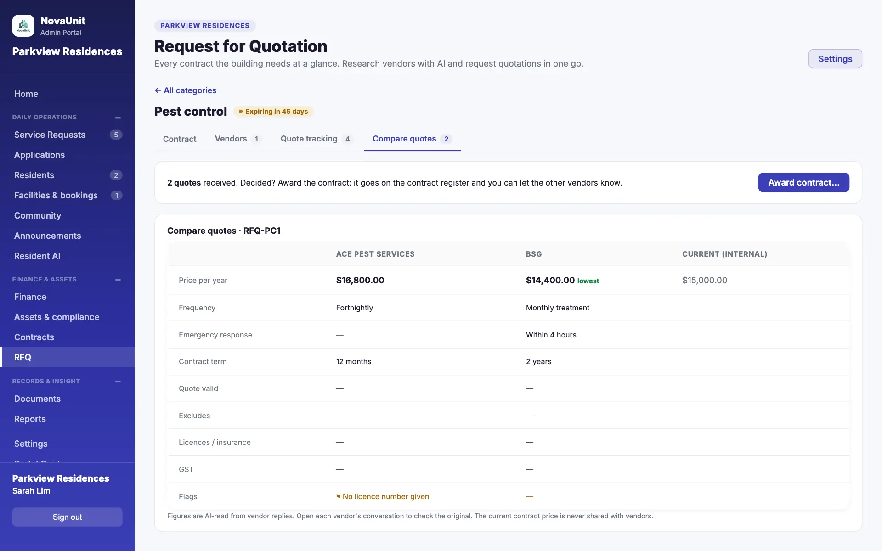Open Service Requests in the sidebar
The image size is (882, 551).
(68, 135)
